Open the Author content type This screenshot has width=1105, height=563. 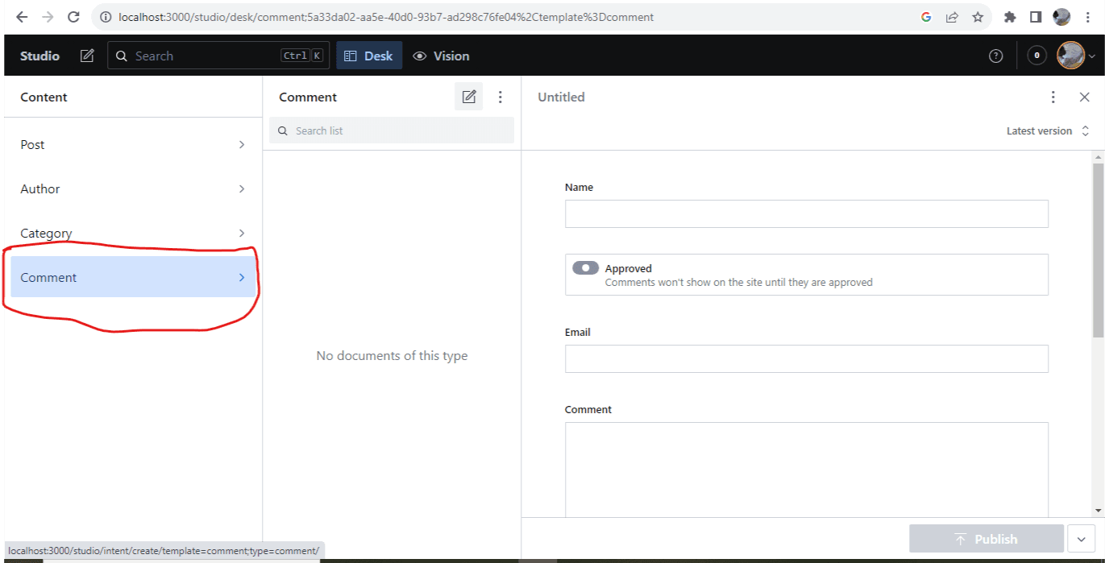click(x=133, y=188)
